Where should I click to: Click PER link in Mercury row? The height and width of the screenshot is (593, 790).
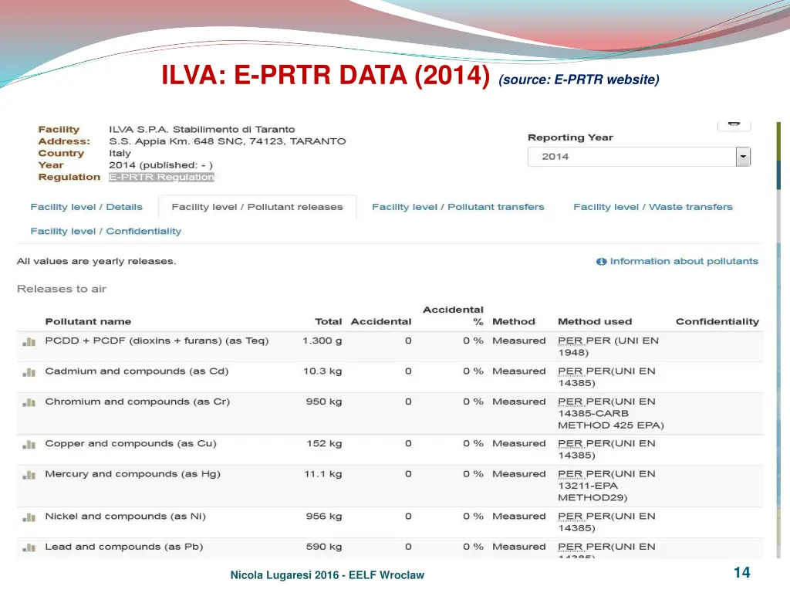570,474
